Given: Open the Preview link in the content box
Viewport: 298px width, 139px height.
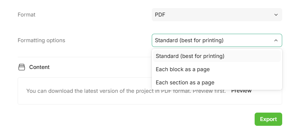Looking at the screenshot, I should coord(241,91).
